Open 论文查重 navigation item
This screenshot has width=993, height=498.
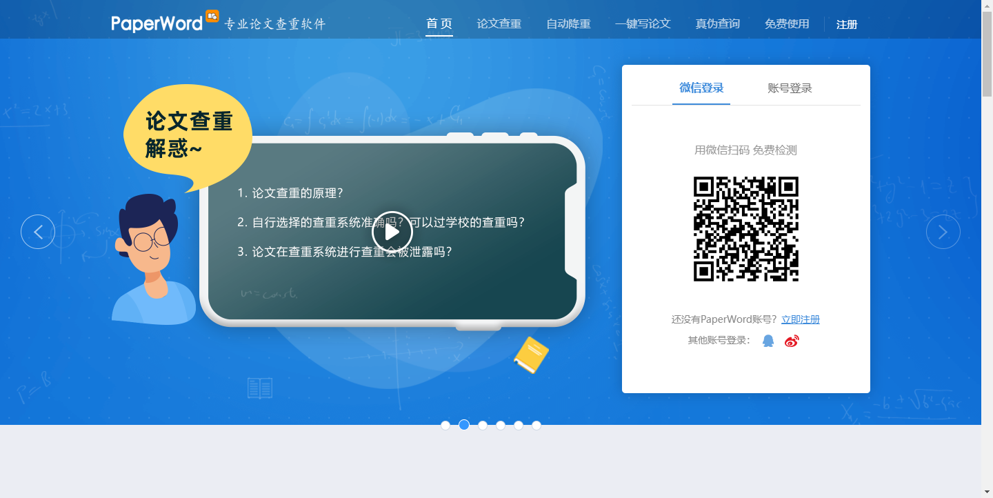499,23
